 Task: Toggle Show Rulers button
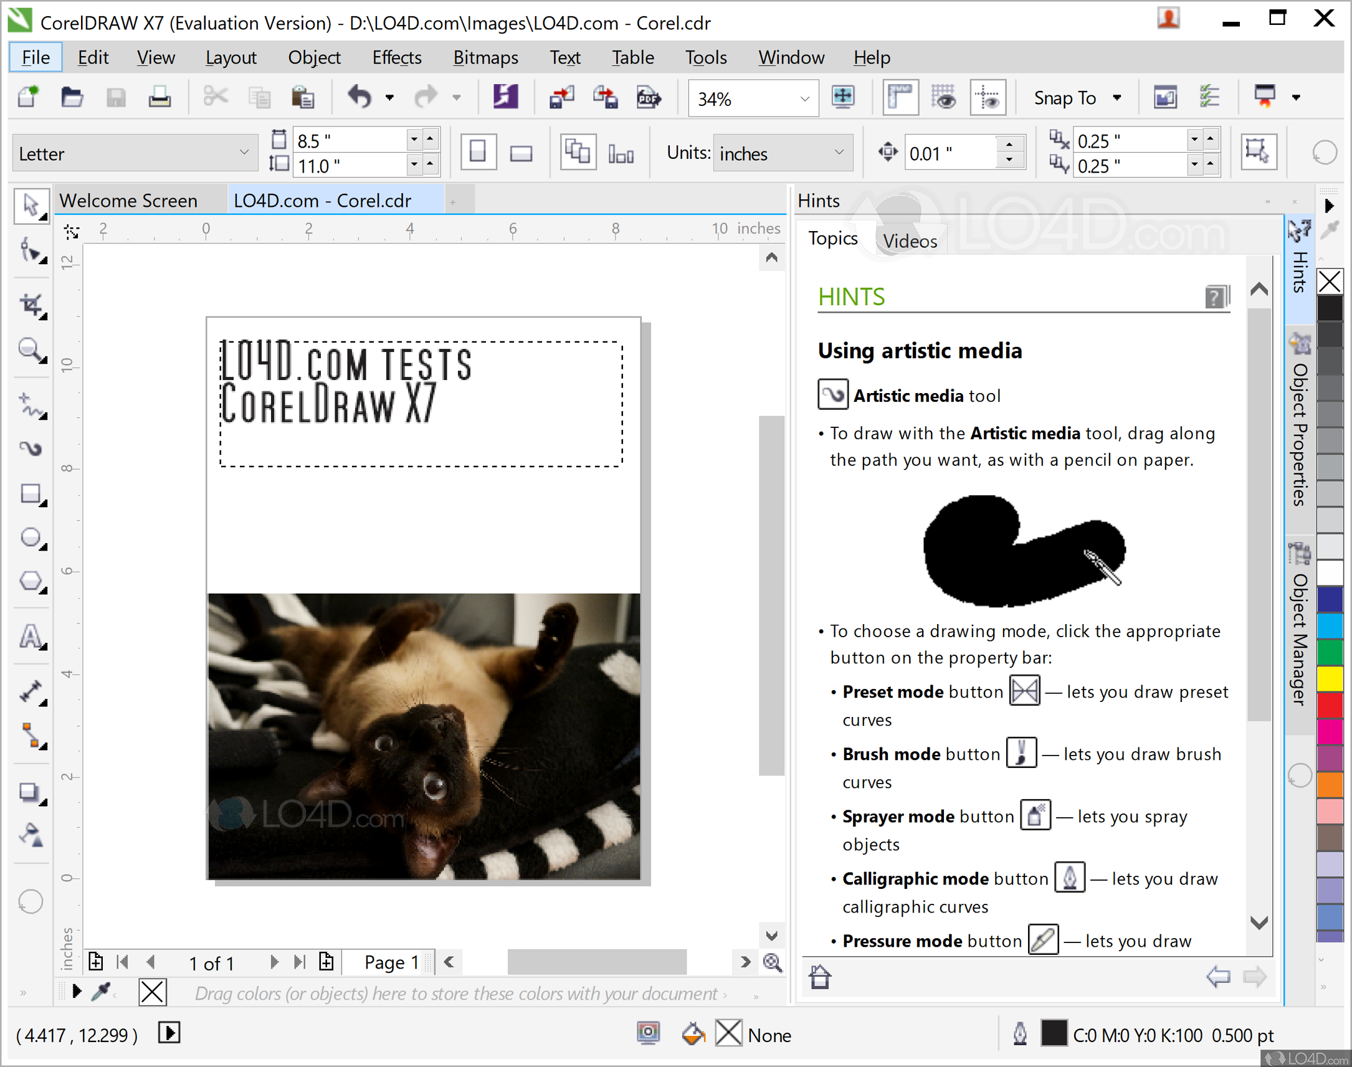click(x=900, y=97)
